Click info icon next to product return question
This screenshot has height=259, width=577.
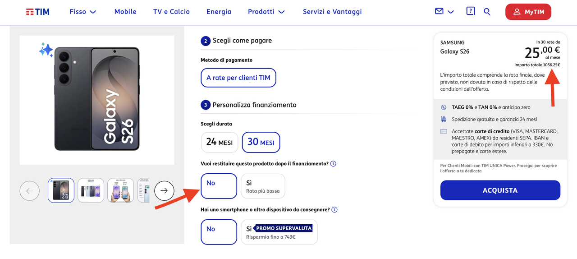(x=334, y=164)
